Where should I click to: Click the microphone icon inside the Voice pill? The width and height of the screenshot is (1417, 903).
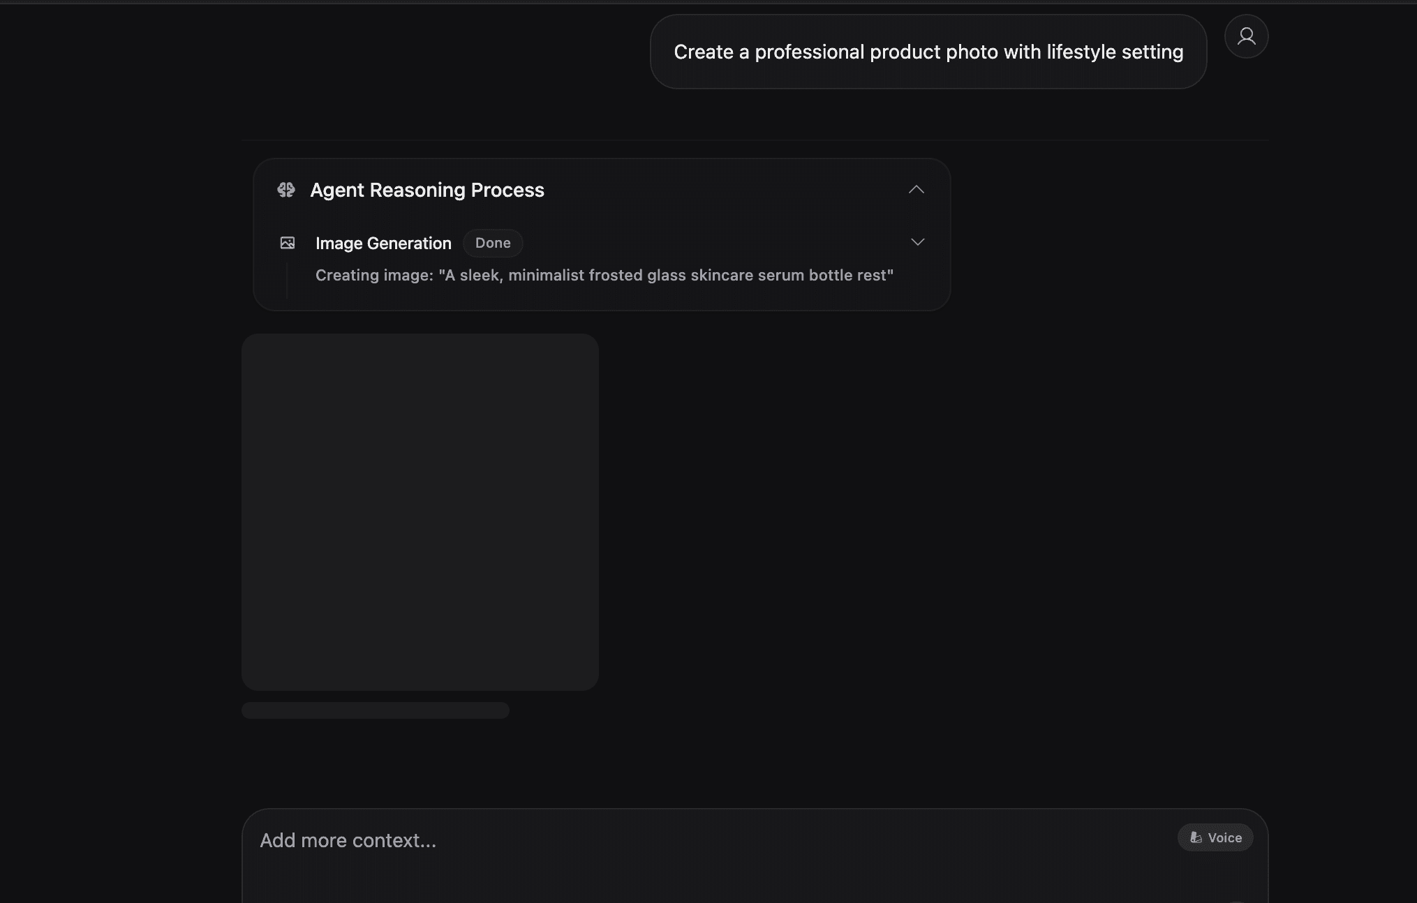1196,837
